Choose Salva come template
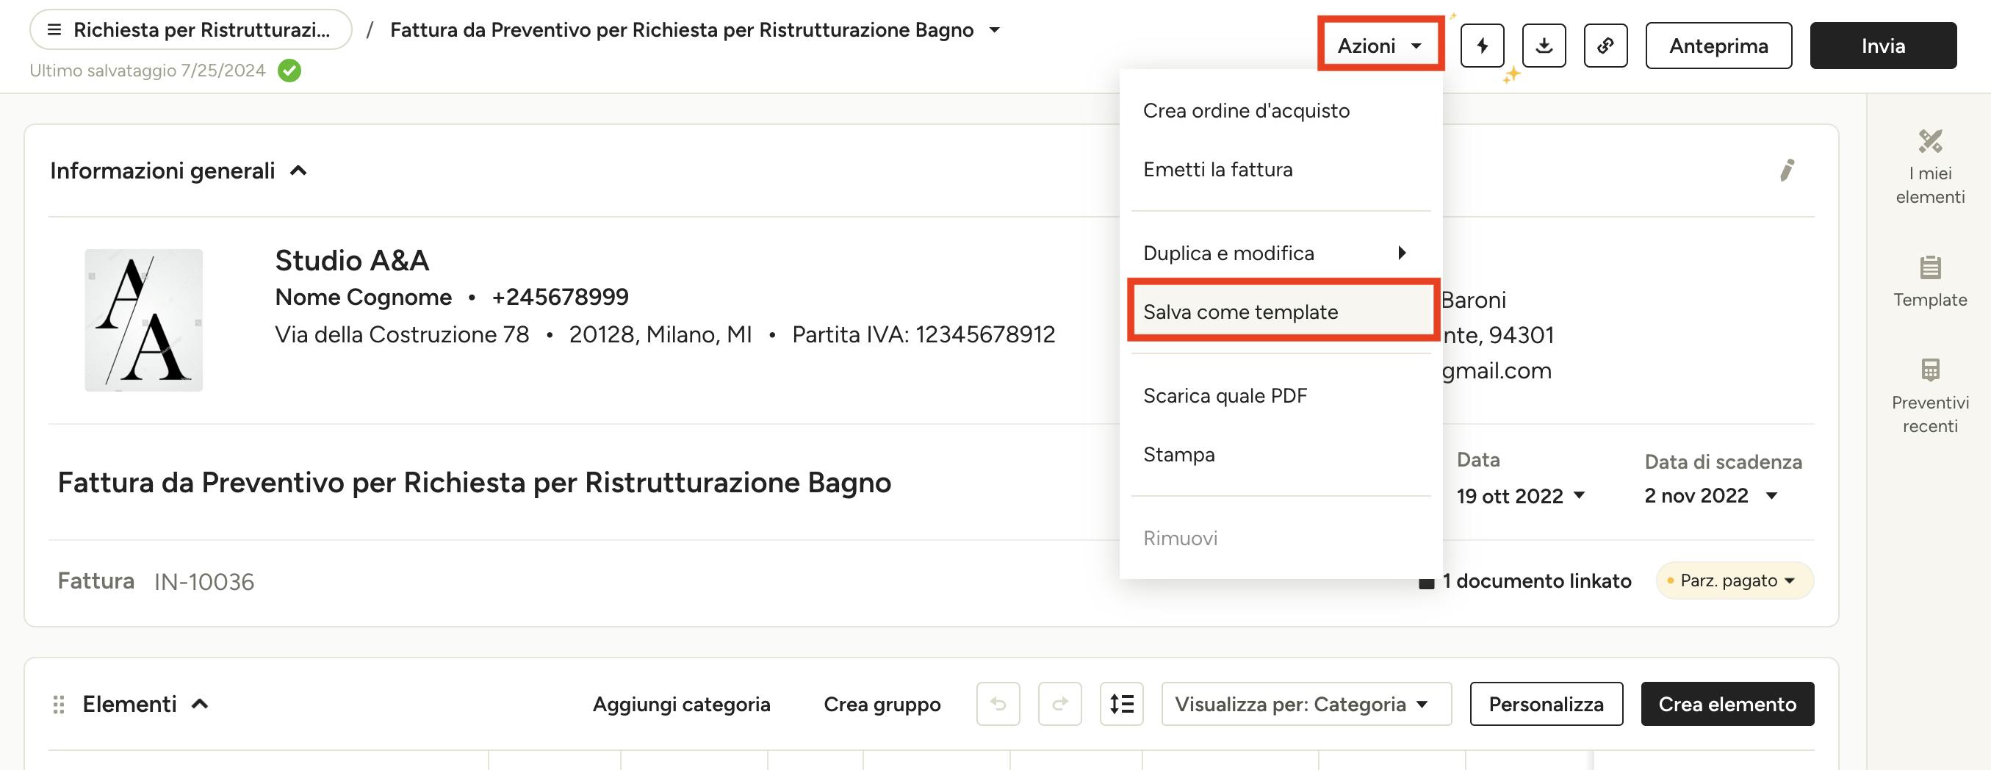The width and height of the screenshot is (1991, 770). [x=1281, y=312]
